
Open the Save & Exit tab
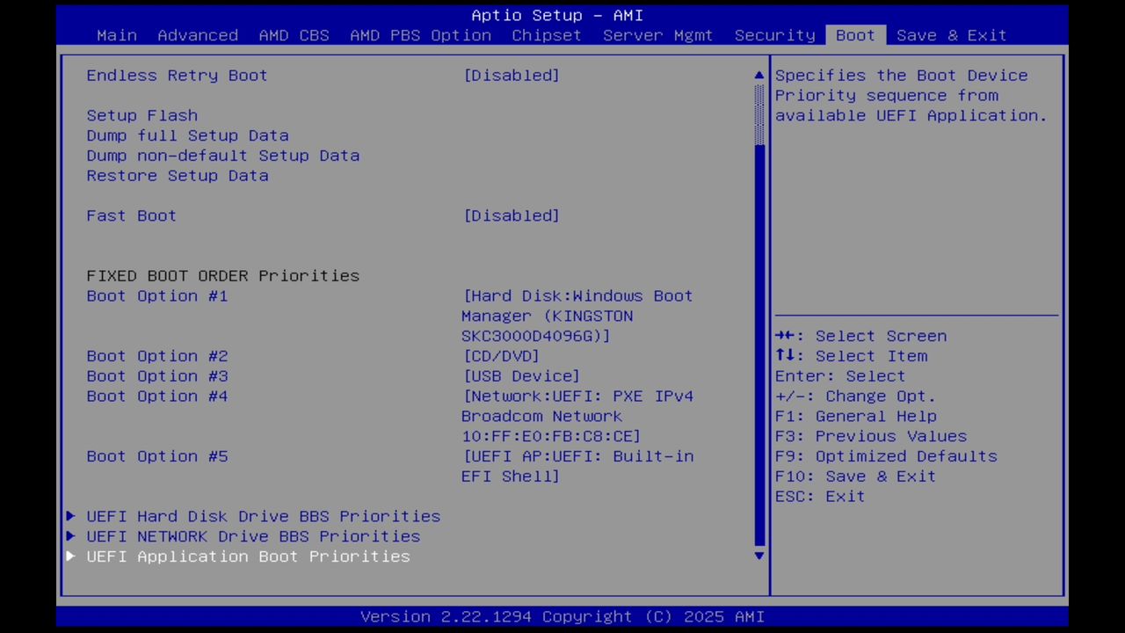tap(951, 35)
